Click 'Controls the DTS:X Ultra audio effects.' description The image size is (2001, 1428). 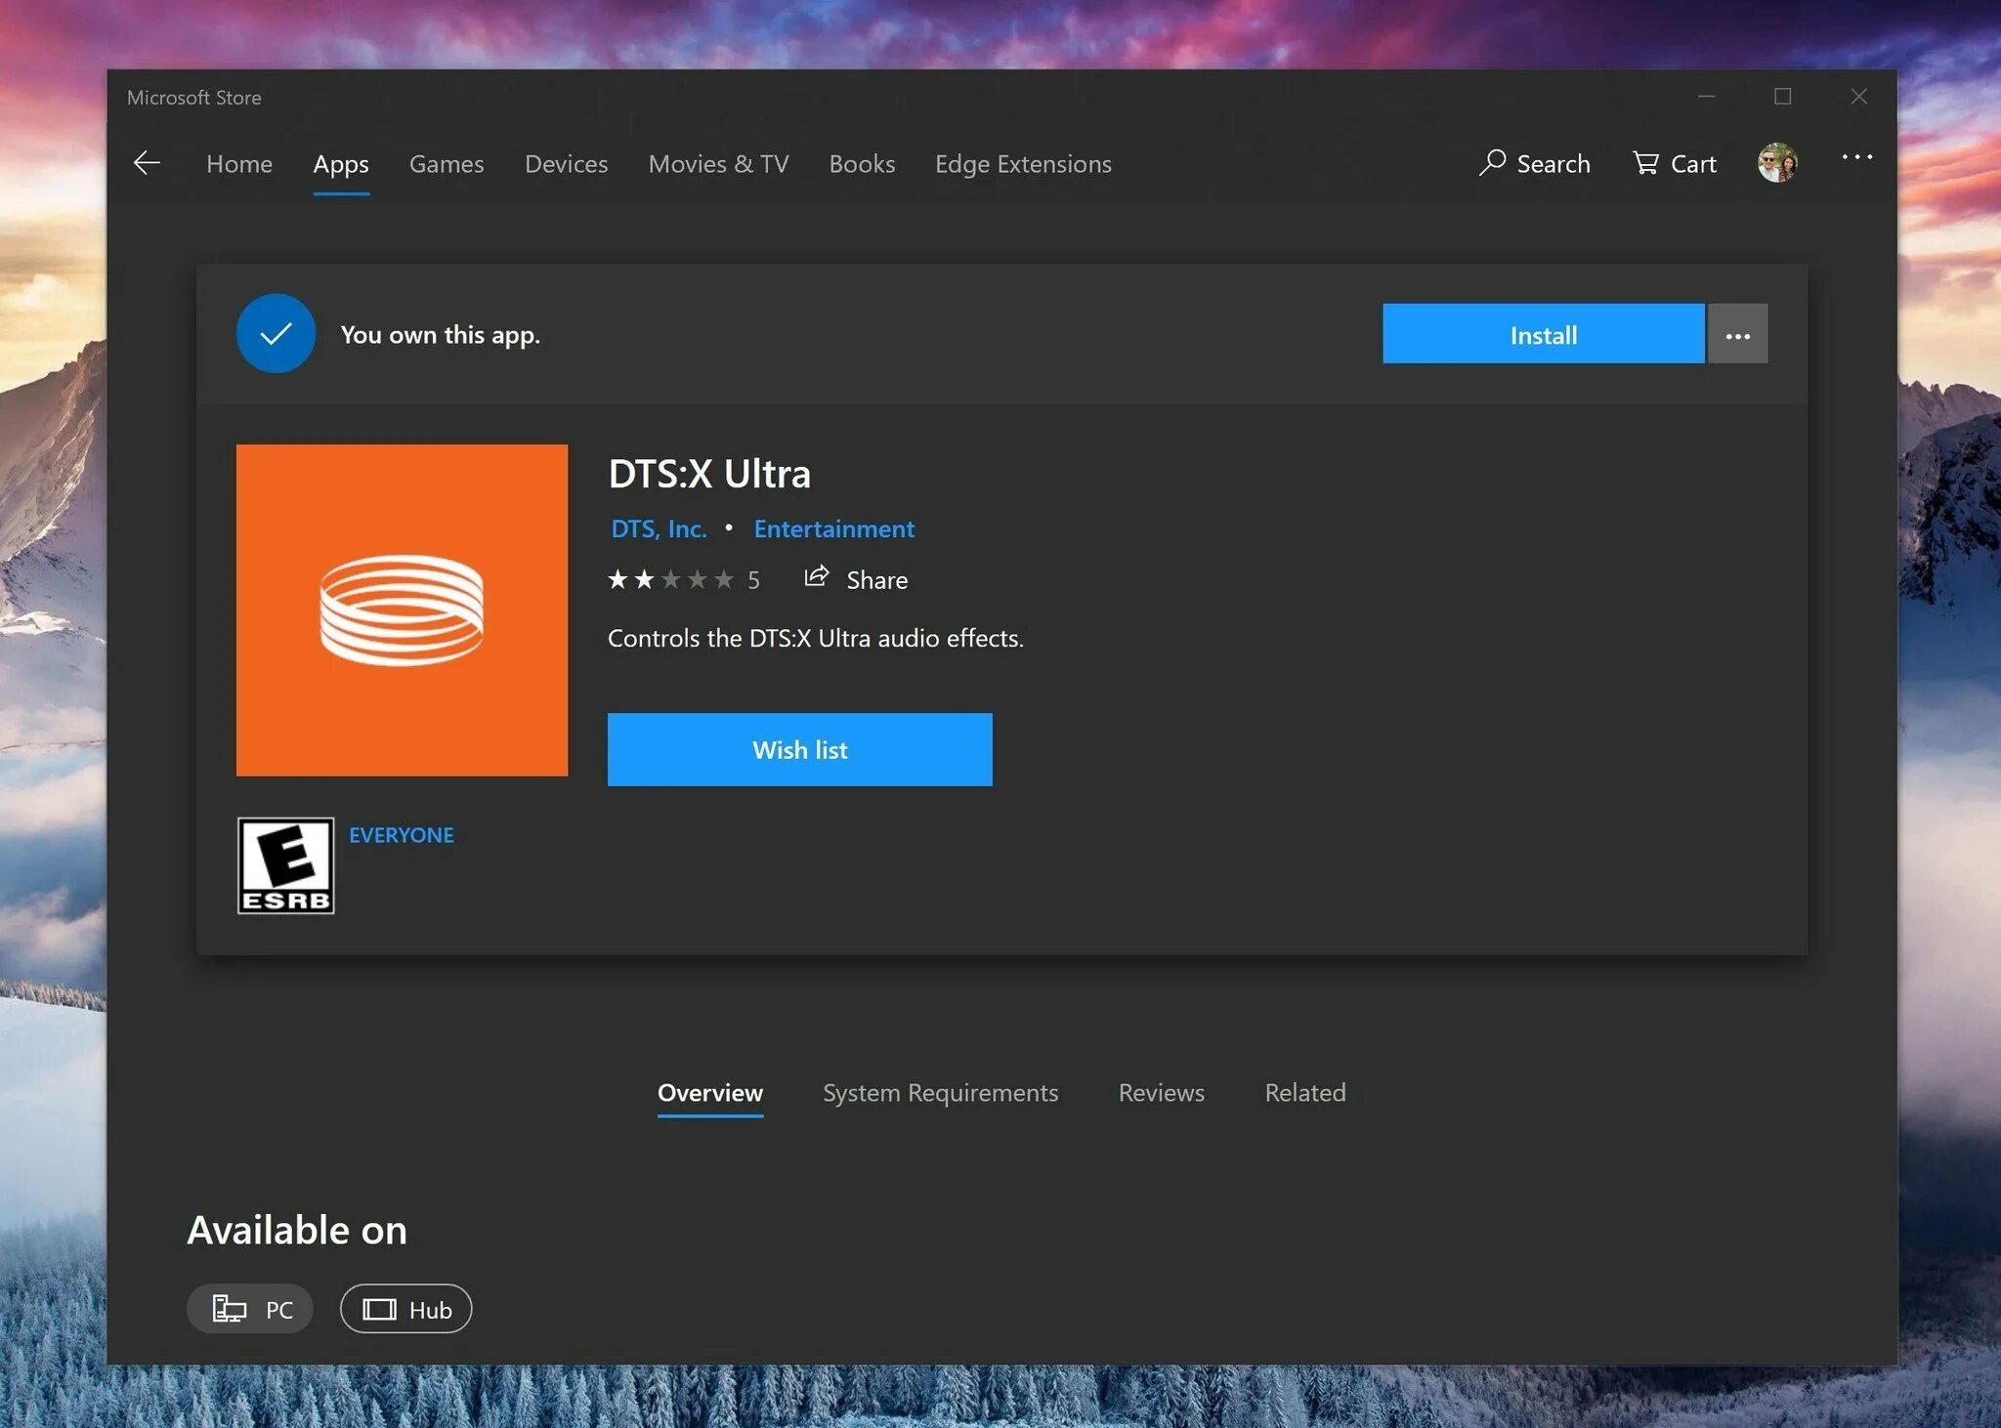pos(816,638)
